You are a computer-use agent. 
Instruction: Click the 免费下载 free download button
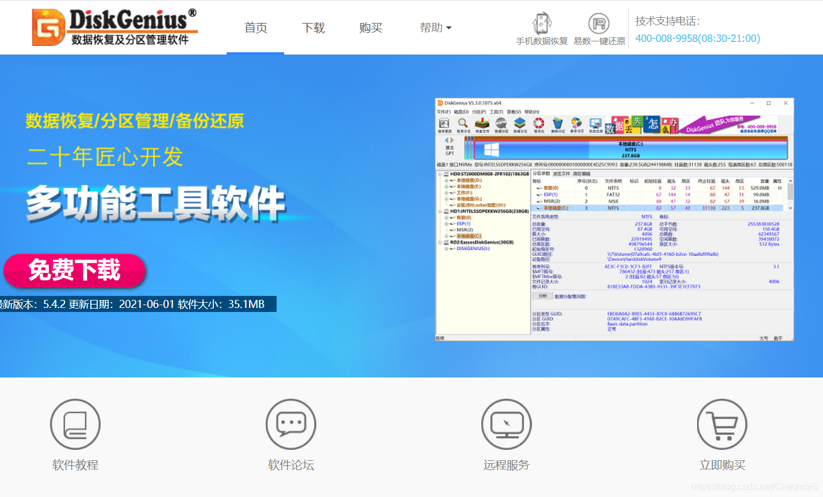(x=74, y=271)
